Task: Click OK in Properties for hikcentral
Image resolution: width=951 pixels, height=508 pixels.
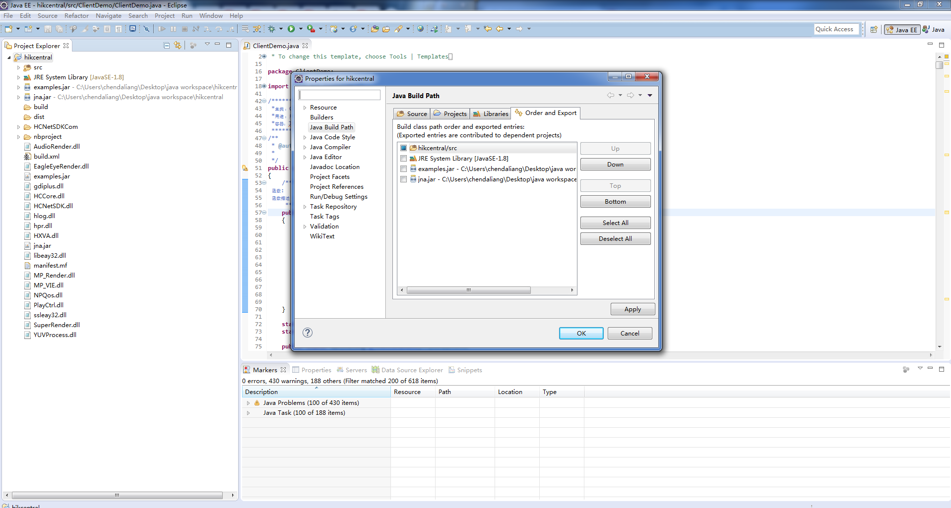Action: click(581, 334)
